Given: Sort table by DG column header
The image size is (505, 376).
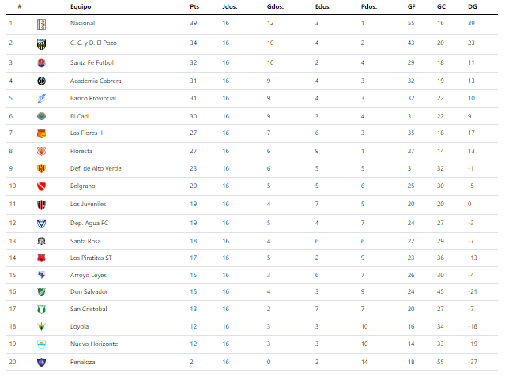Looking at the screenshot, I should tap(472, 6).
